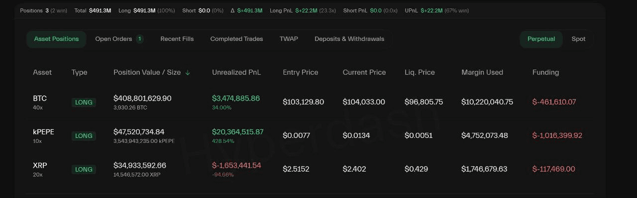Open the Asset Positions tab
The image size is (637, 198).
(x=56, y=39)
